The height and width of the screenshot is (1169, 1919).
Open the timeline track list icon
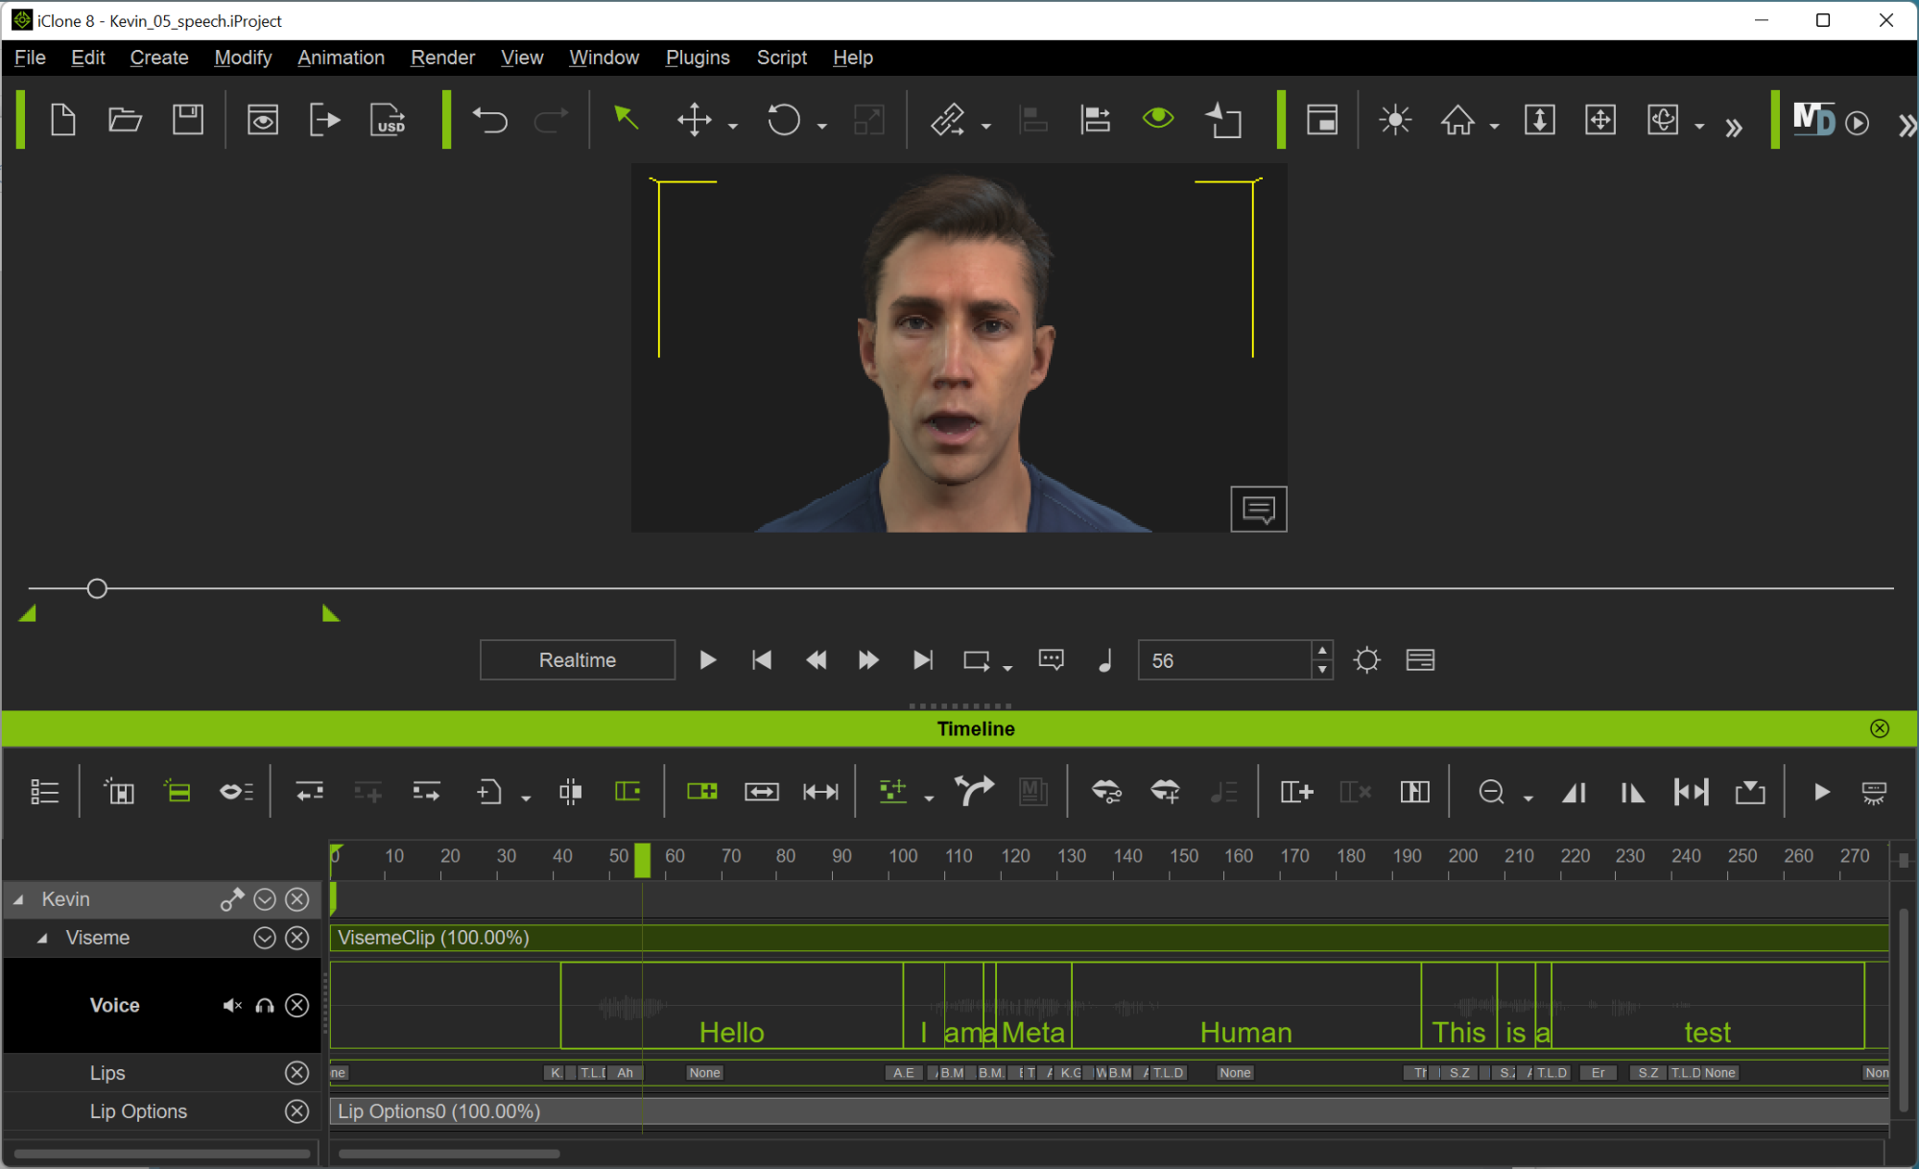(x=45, y=792)
